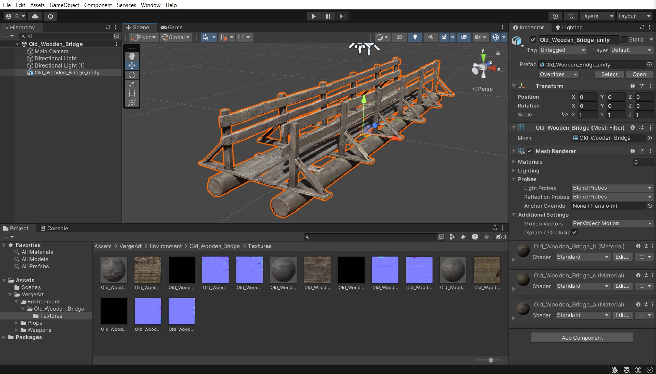The image size is (656, 374).
Task: Open the Layers dropdown
Action: coord(597,16)
